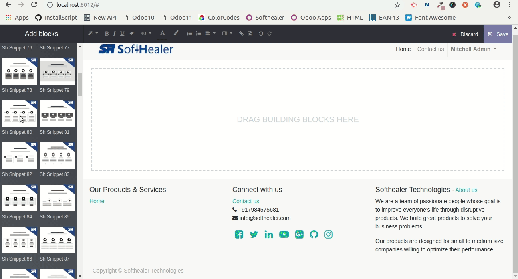Open the Odoo Apps bookmark
Viewport: 518px width, 279px height.
311,18
